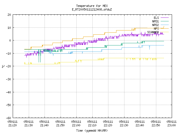Viewport: 177px width, 133px height.
Task: Click the purple ELS legend line sample
Action: click(165, 18)
